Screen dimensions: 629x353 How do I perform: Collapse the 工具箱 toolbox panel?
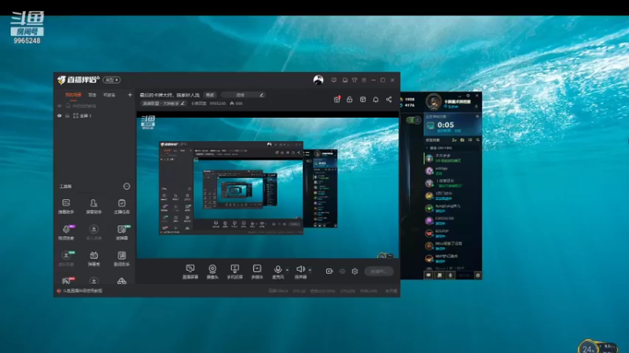[127, 187]
